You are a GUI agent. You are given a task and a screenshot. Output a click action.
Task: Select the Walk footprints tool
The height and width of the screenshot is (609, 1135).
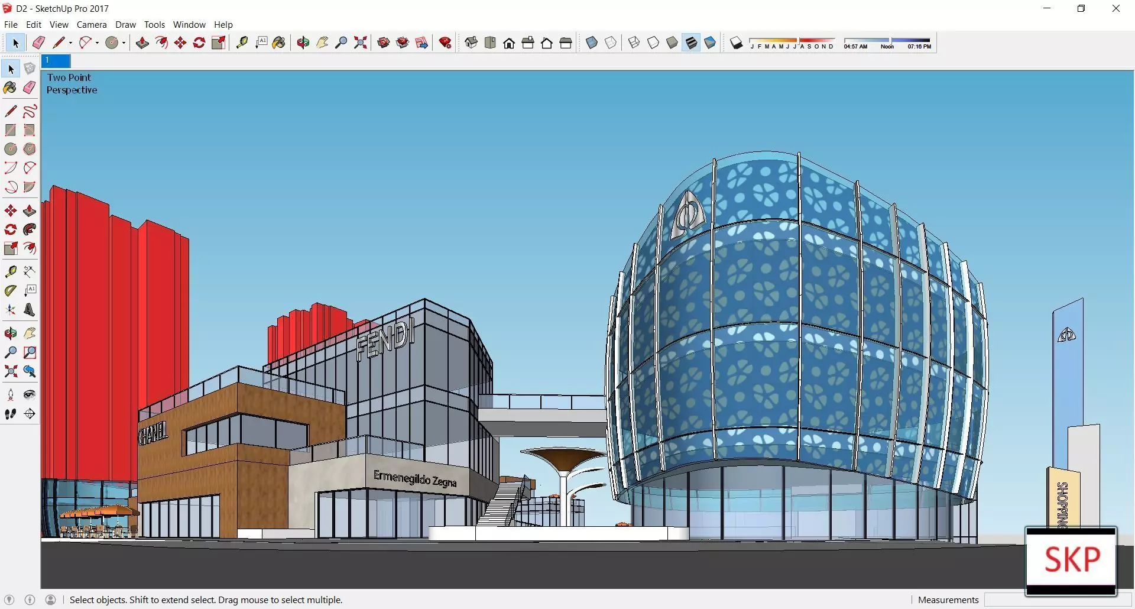point(11,414)
